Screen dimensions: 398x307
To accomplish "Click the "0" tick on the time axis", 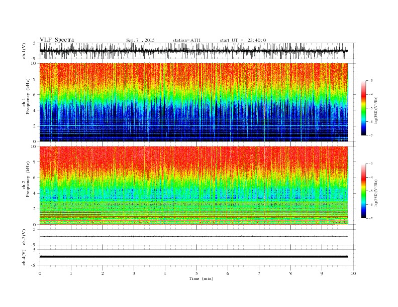I will pyautogui.click(x=40, y=273).
